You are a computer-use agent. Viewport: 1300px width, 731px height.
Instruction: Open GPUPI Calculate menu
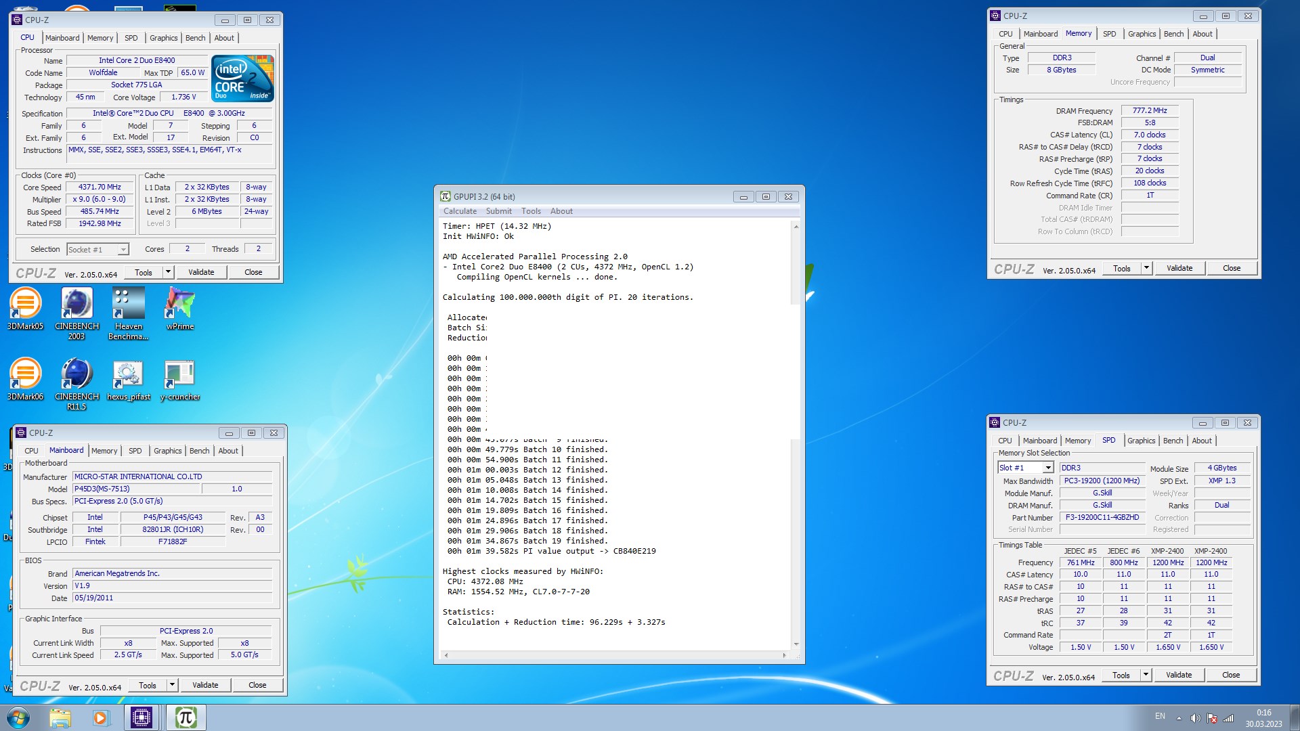coord(460,211)
